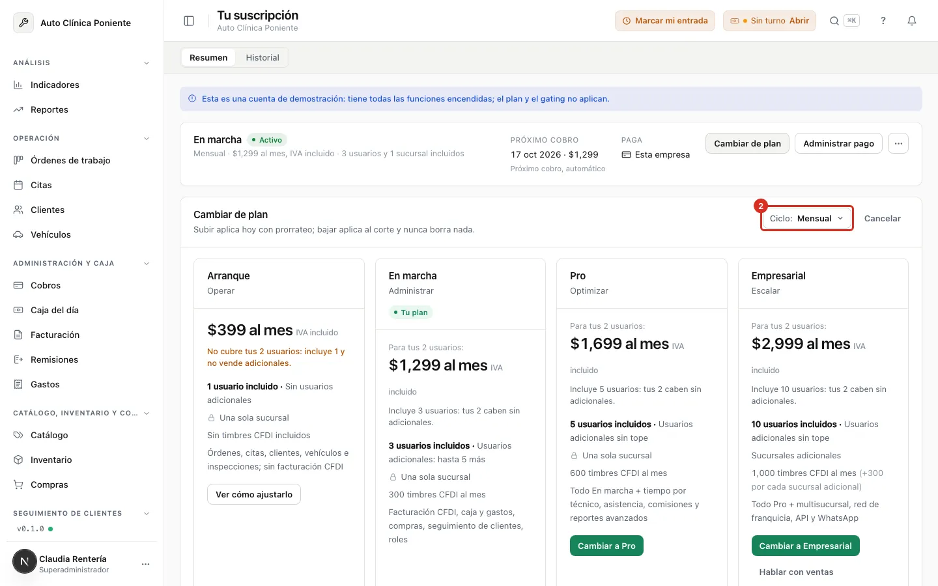
Task: Collapse the Operación sidebar section
Action: point(147,139)
